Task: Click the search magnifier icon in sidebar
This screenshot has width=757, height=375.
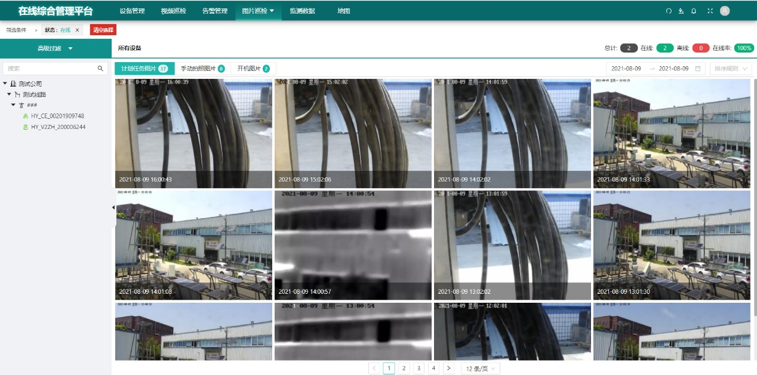Action: (x=100, y=69)
